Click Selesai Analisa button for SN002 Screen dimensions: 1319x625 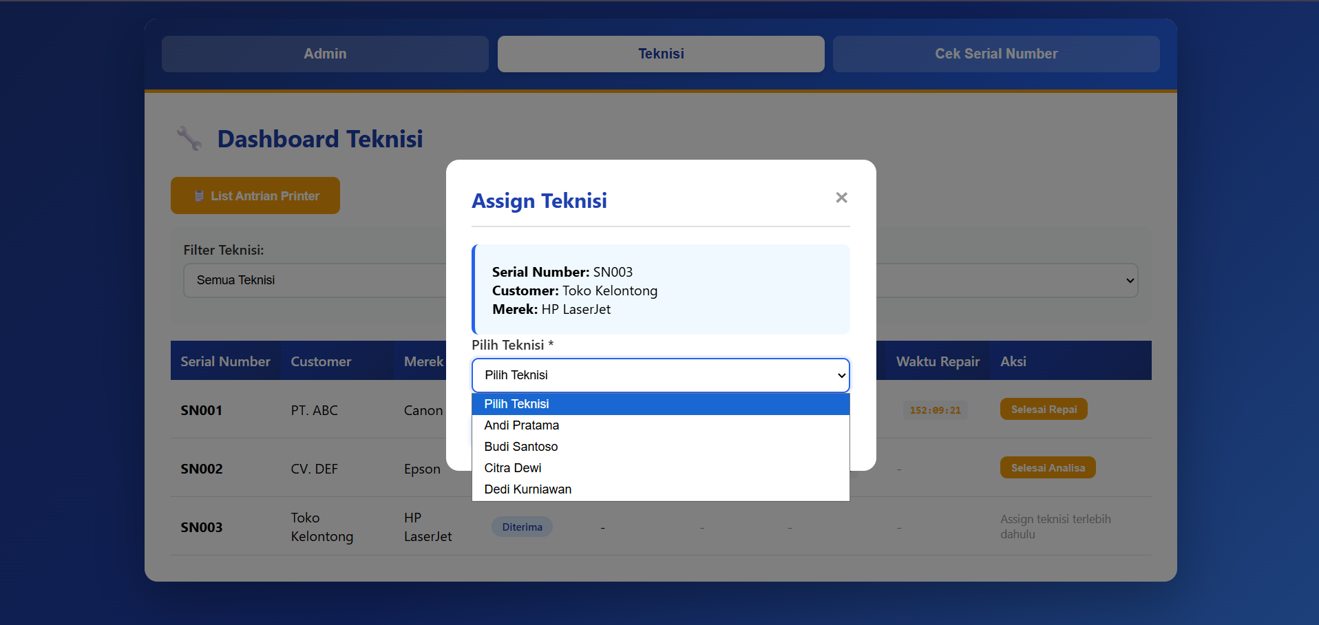click(x=1047, y=468)
